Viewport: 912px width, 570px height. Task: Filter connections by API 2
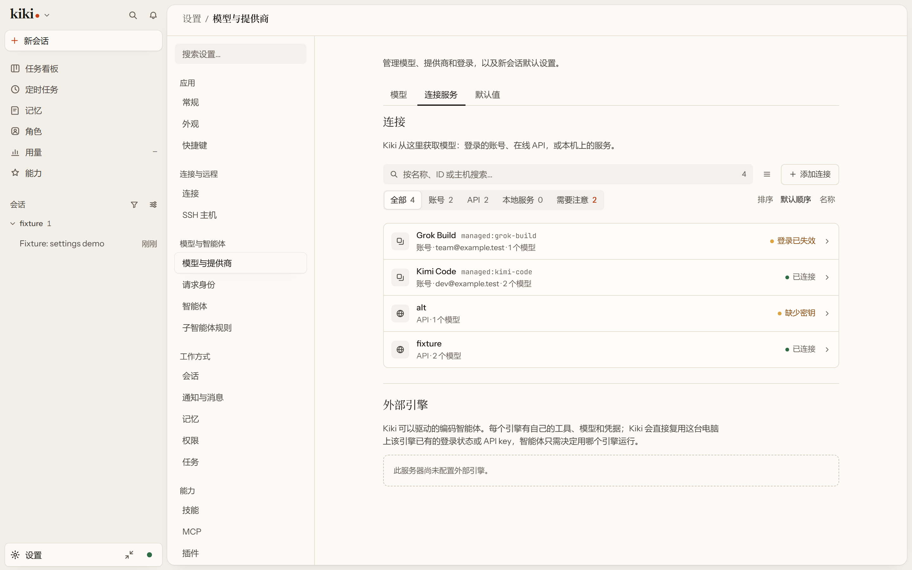(478, 200)
